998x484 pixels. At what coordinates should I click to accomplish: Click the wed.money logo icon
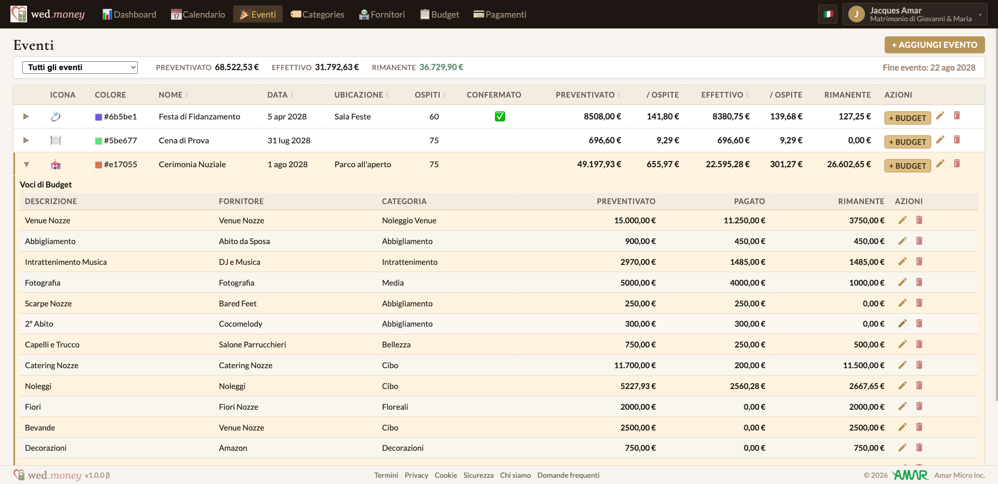(x=19, y=14)
